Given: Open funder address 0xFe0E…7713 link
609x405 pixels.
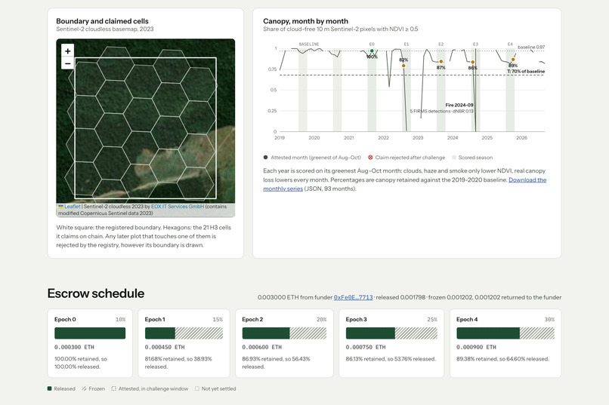Looking at the screenshot, I should point(353,297).
